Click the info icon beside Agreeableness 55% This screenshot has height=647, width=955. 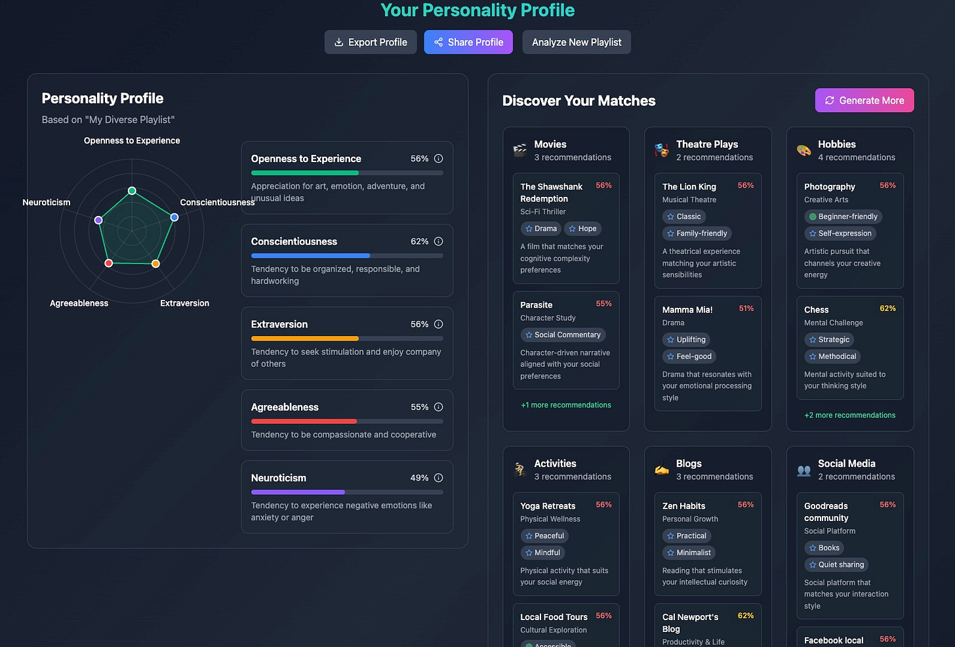pos(439,407)
